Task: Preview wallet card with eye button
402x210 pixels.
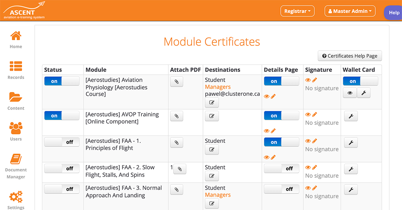Action: (x=350, y=93)
